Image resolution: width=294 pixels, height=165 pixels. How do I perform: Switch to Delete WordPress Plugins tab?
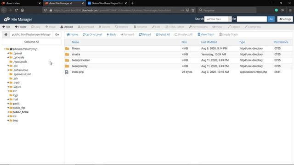107,3
